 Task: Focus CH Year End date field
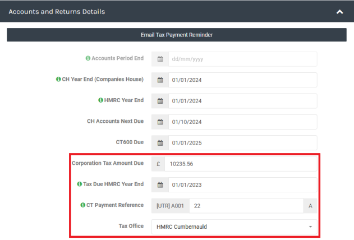[243, 80]
